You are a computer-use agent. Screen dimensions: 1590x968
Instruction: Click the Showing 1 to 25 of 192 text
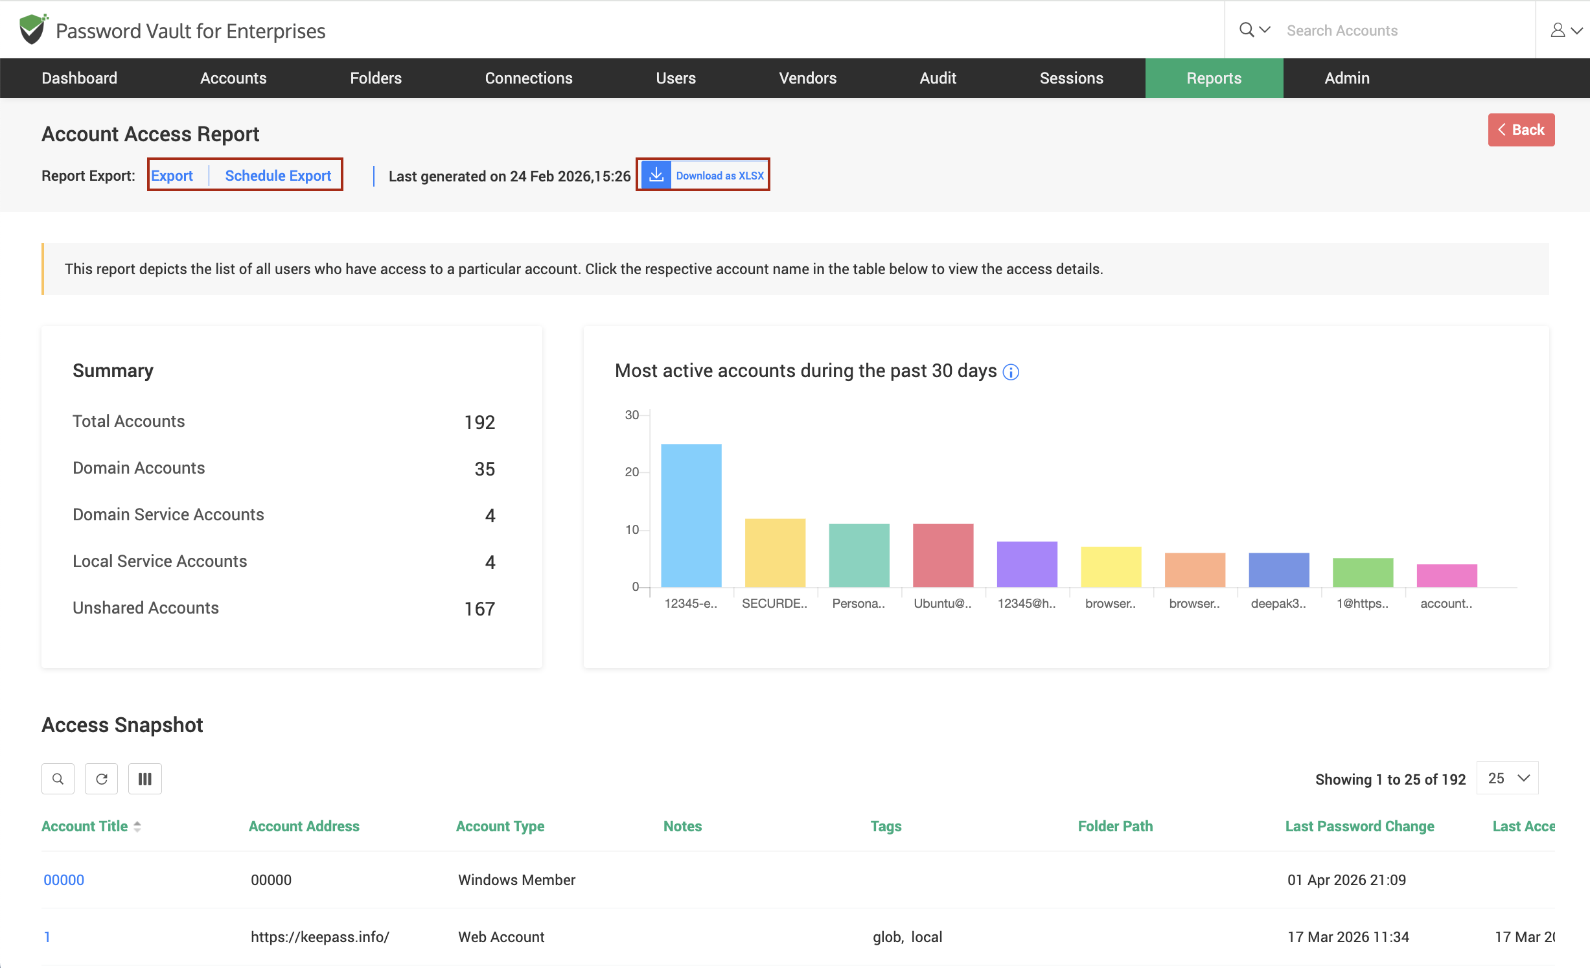1390,779
